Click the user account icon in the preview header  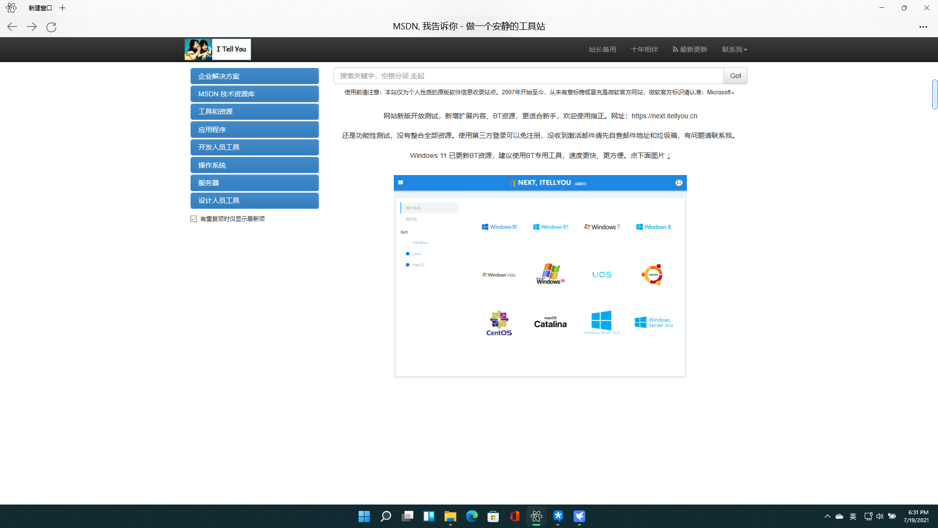pyautogui.click(x=679, y=182)
